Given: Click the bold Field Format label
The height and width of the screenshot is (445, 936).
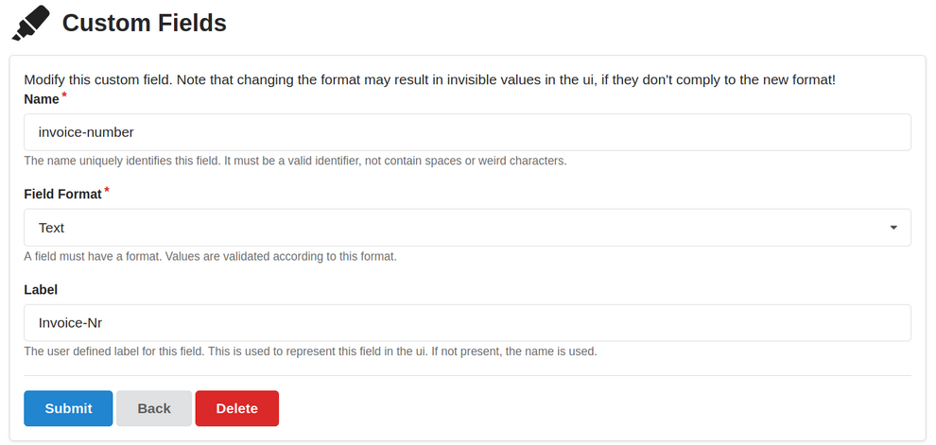Looking at the screenshot, I should [x=62, y=194].
